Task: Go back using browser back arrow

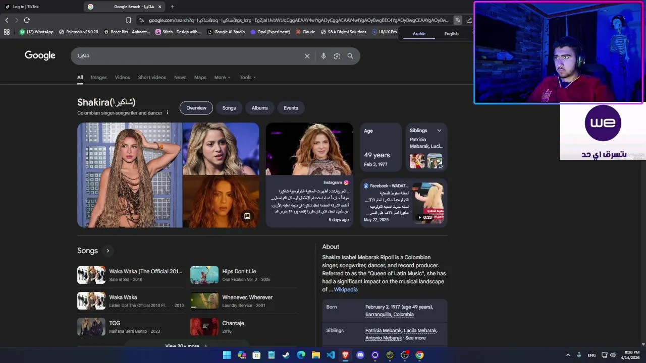Action: [7, 20]
